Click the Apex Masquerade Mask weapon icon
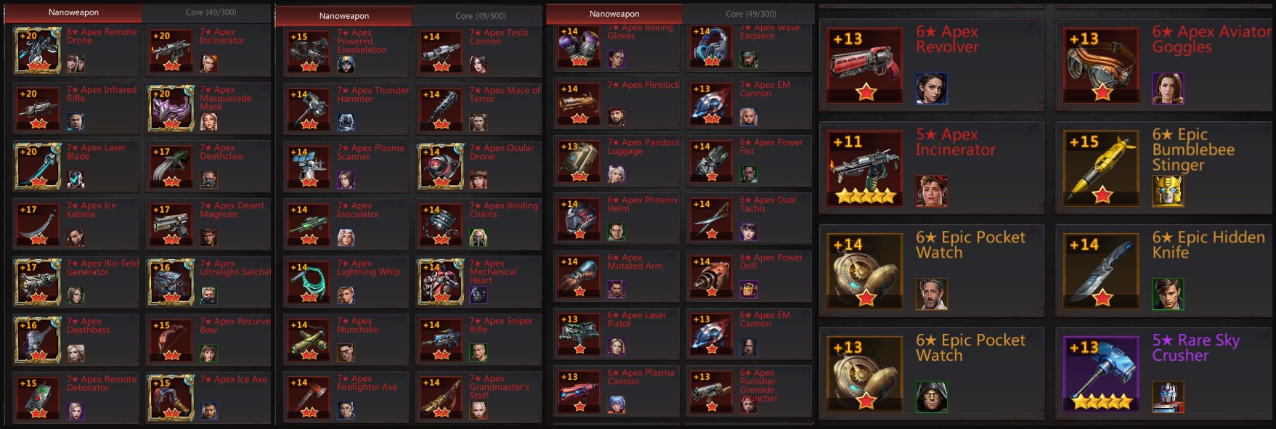The width and height of the screenshot is (1276, 429). pos(171,108)
